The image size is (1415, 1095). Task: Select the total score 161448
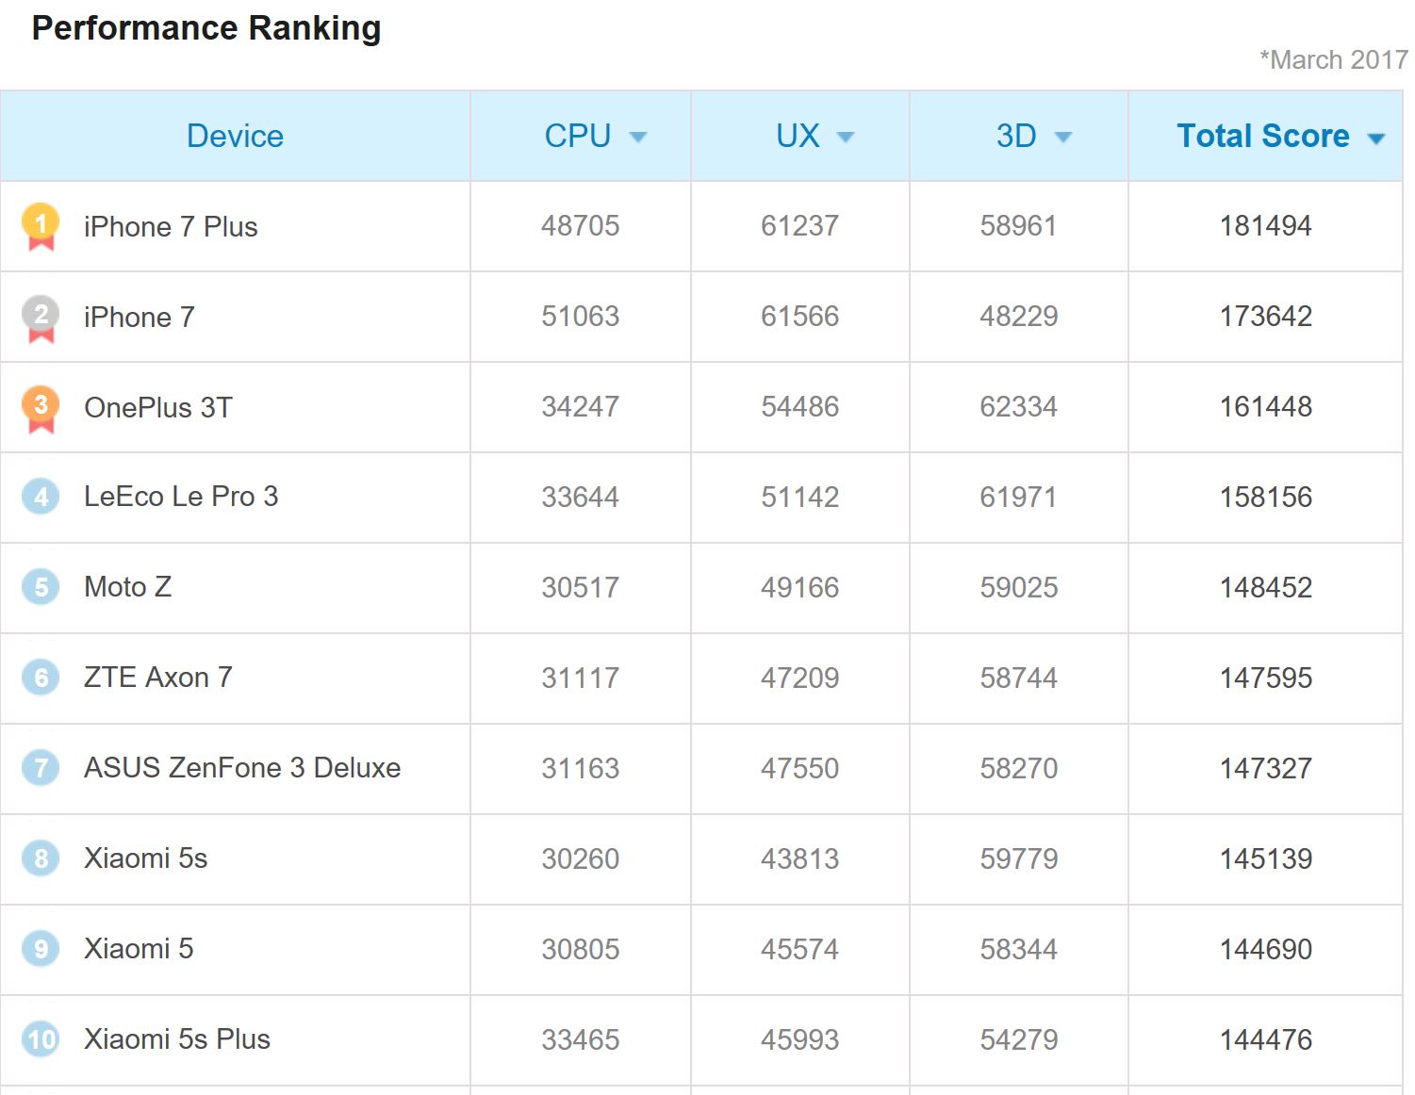(x=1266, y=407)
